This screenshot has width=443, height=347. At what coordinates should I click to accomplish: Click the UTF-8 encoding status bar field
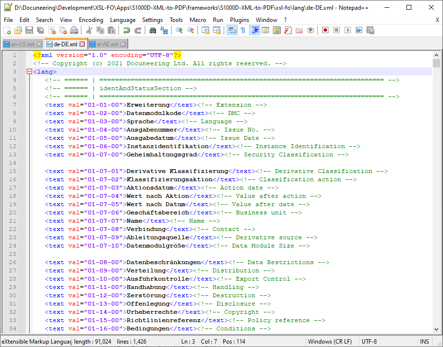pyautogui.click(x=388, y=341)
